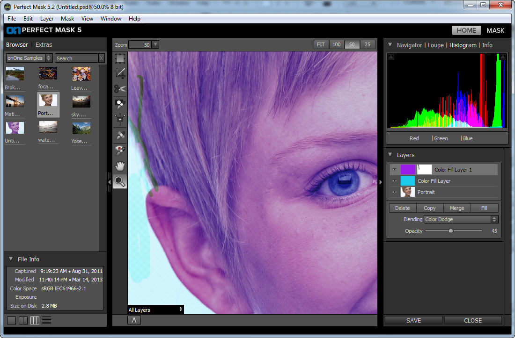This screenshot has height=338, width=515.
Task: Switch browser to three-column view icon
Action: pyautogui.click(x=35, y=320)
